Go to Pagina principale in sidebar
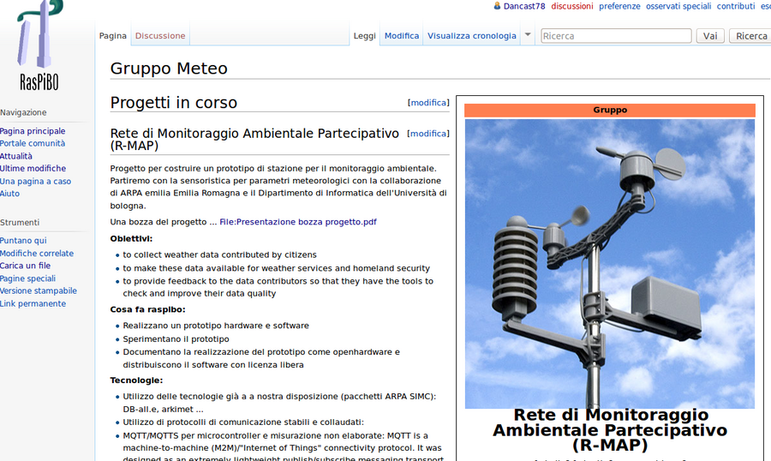 [33, 131]
